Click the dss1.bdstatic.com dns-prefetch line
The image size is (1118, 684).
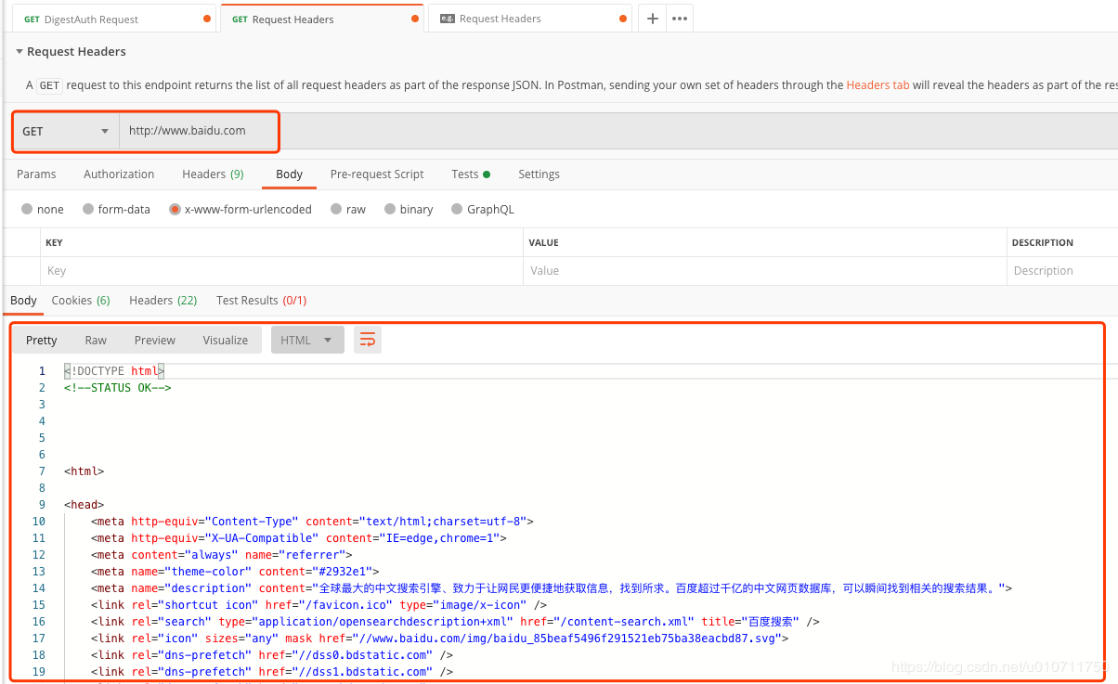(272, 672)
